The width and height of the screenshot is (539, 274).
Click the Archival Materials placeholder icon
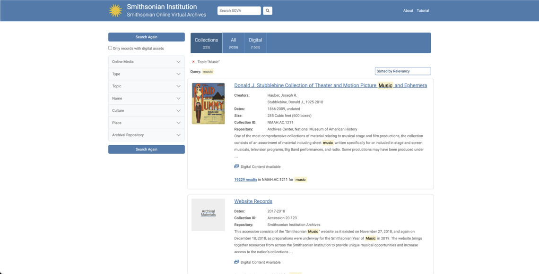(x=208, y=214)
